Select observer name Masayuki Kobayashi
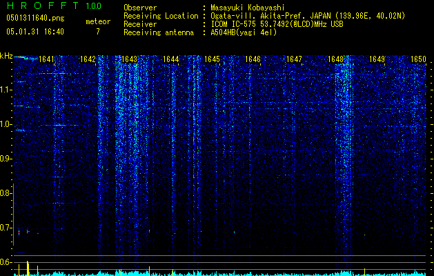This screenshot has width=434, height=276. [248, 8]
